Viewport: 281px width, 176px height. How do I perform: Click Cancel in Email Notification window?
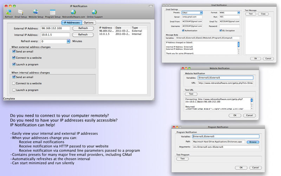click(x=268, y=58)
